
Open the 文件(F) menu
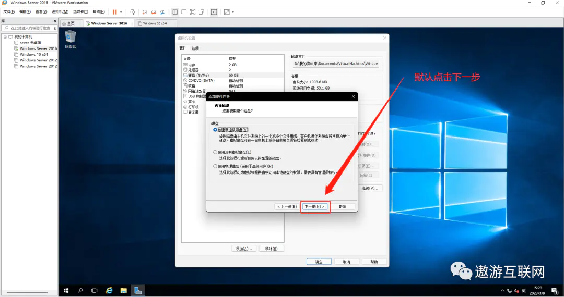click(x=9, y=12)
